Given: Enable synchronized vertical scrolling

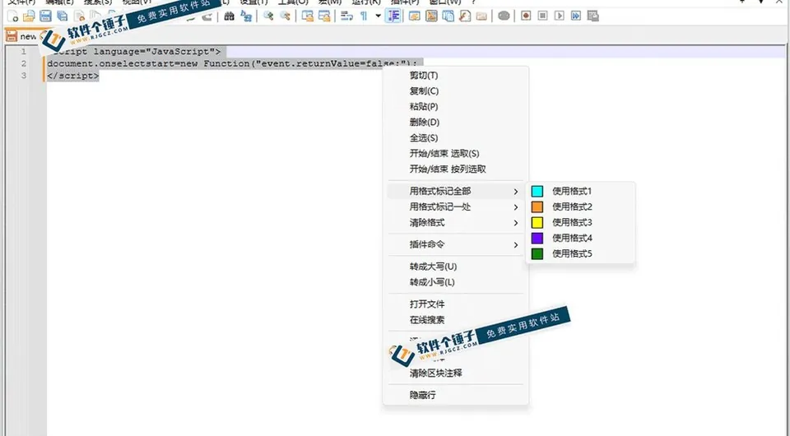Looking at the screenshot, I should pos(307,16).
